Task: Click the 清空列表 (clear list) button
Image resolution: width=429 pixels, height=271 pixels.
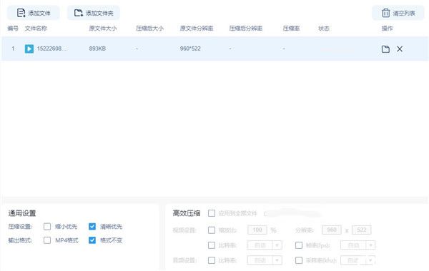Action: pyautogui.click(x=398, y=13)
